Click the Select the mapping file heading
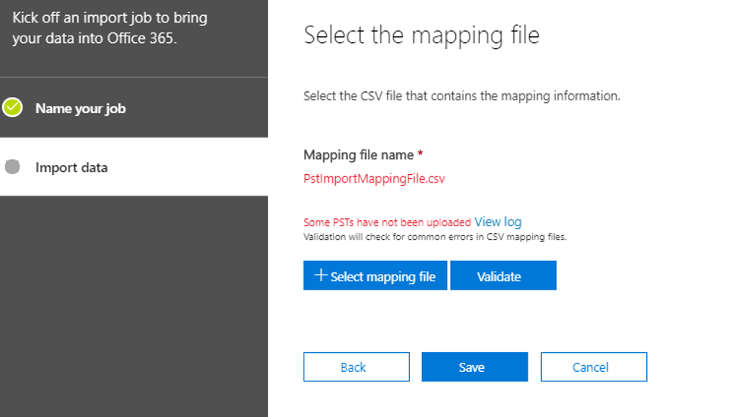The image size is (736, 417). (421, 35)
